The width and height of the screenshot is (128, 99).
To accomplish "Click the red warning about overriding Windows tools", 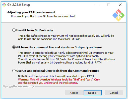I will point(59,81).
